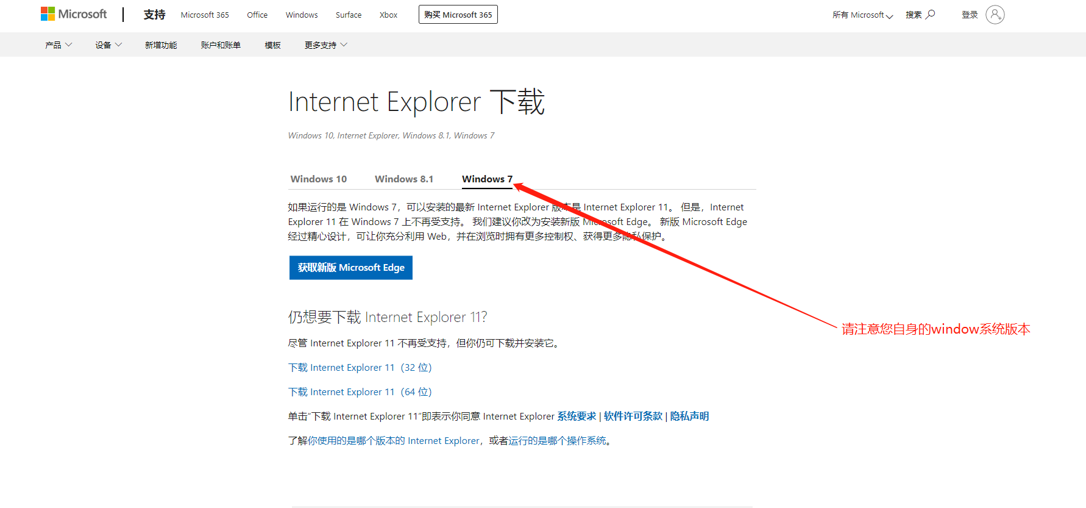Select the Windows 7 tab
1086x508 pixels.
click(487, 179)
